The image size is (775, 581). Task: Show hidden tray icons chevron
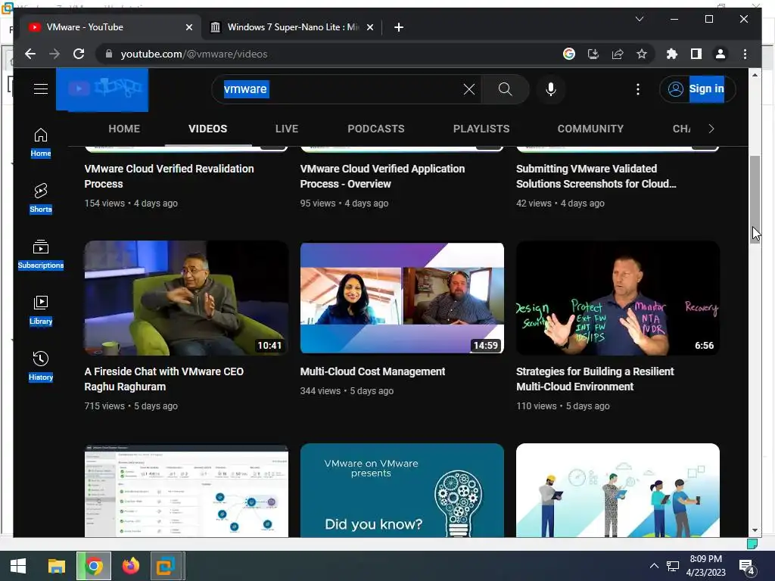(x=653, y=566)
